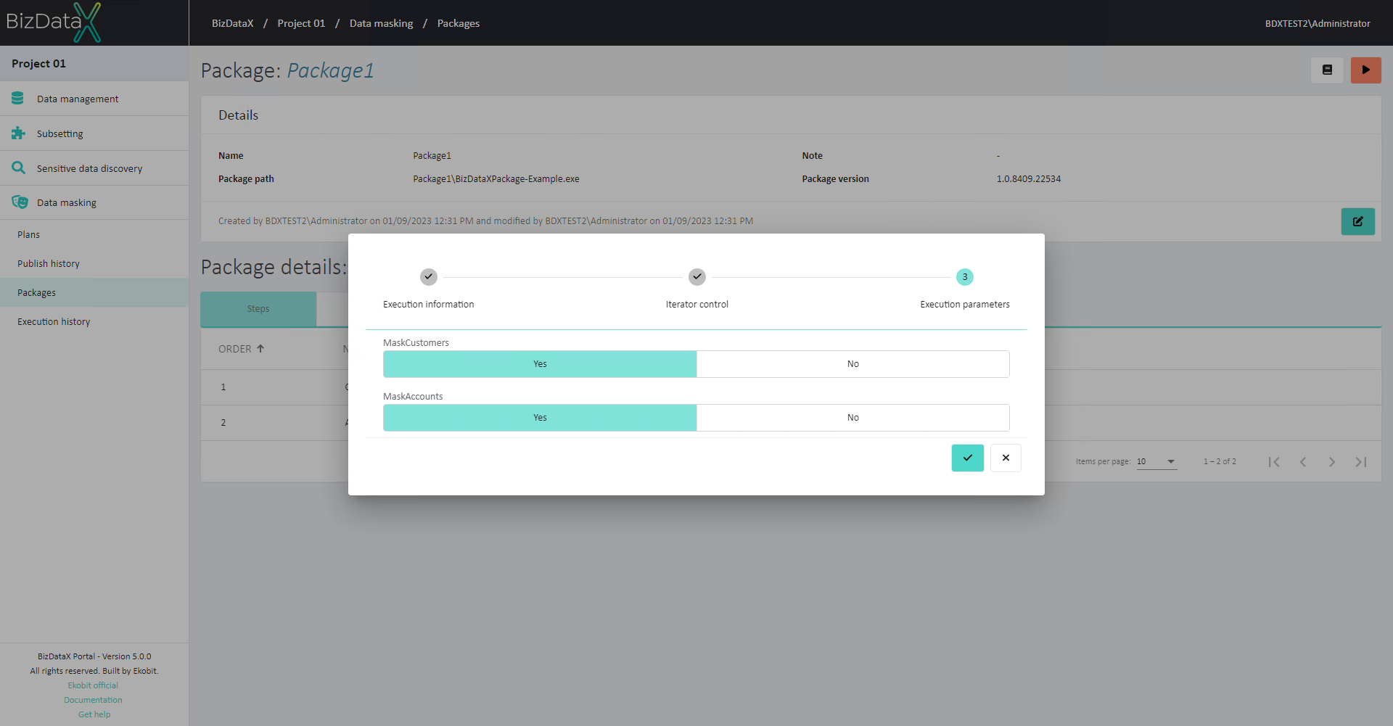Open Execution history in the sidebar

(94, 322)
